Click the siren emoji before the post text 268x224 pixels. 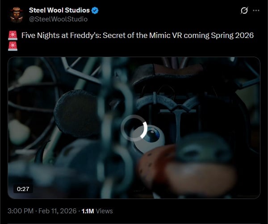pos(13,36)
